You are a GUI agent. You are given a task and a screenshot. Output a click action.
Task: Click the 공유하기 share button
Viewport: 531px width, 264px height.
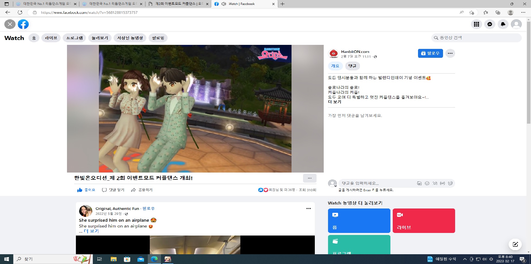click(x=142, y=190)
